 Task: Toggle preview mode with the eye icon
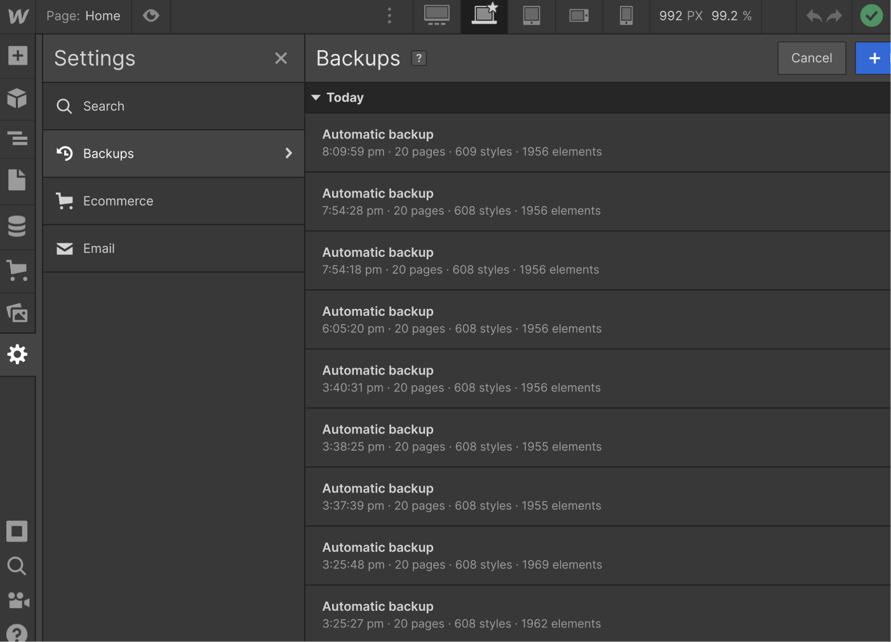[151, 16]
